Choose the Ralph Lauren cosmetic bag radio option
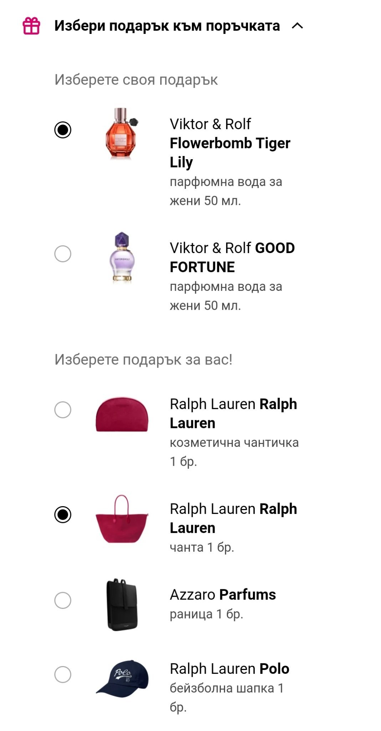 63,410
